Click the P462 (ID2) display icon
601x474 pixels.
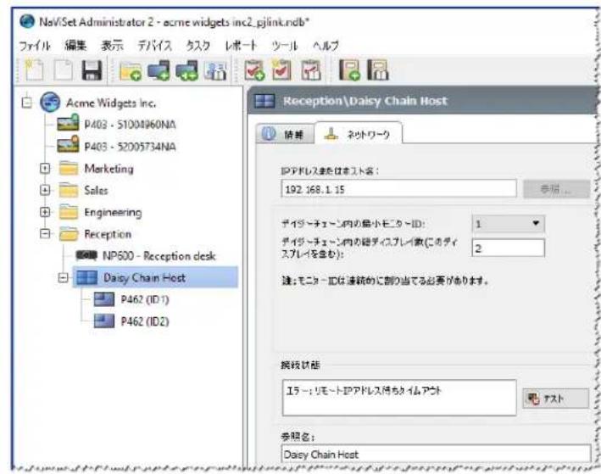104,321
